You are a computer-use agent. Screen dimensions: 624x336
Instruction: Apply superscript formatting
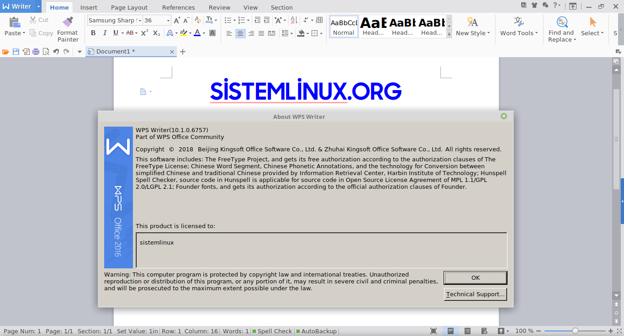coord(144,33)
